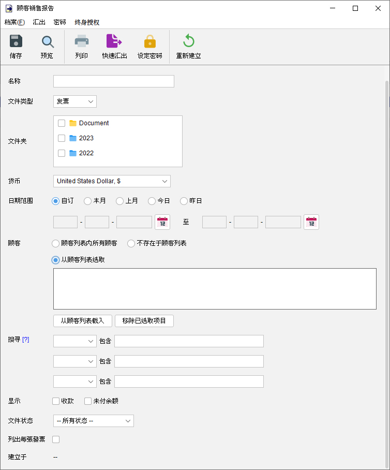
Task: Click the third 包含 search text field
Action: 189,381
